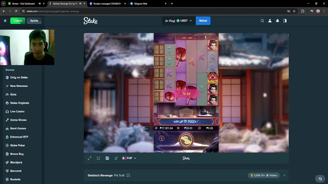Open the hamburger menu next to Casino

click(5, 21)
